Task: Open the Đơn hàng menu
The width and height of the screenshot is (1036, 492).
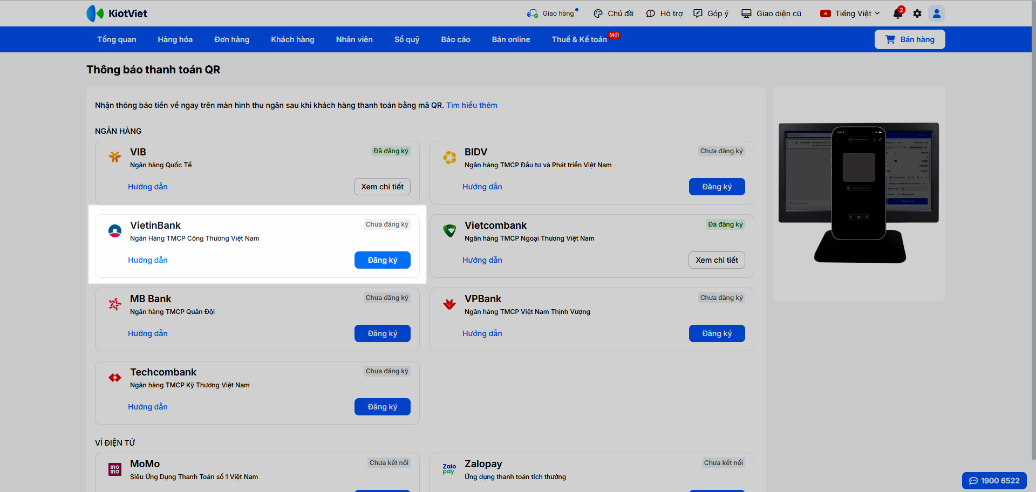Action: [232, 39]
